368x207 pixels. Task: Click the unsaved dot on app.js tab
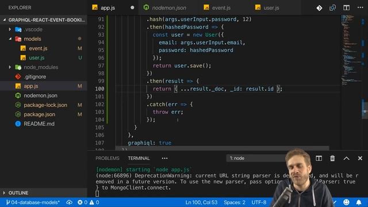(x=132, y=7)
